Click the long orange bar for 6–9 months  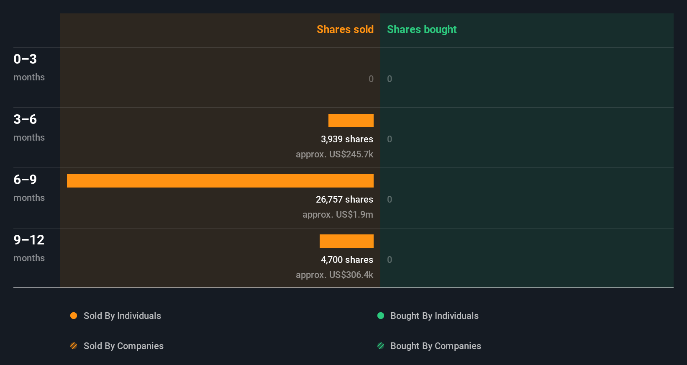click(220, 181)
